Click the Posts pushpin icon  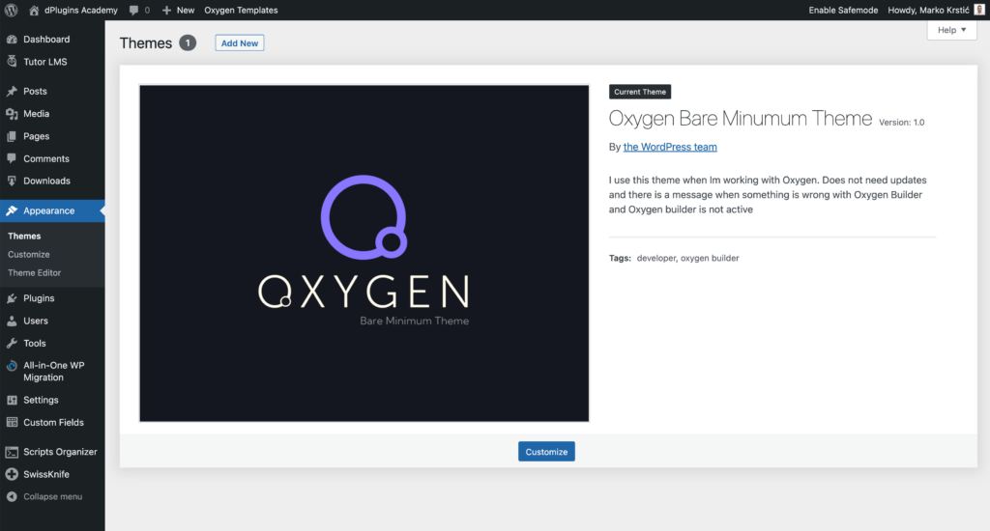pyautogui.click(x=12, y=91)
